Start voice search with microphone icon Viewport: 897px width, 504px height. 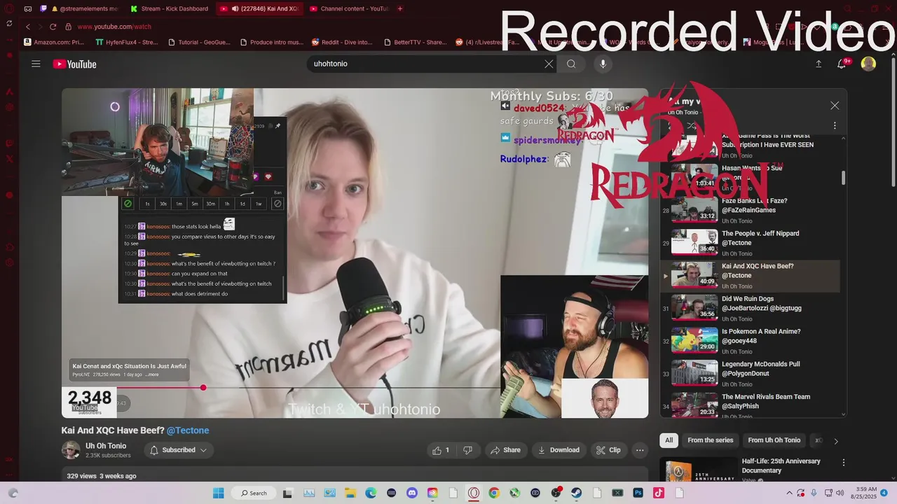(x=603, y=64)
